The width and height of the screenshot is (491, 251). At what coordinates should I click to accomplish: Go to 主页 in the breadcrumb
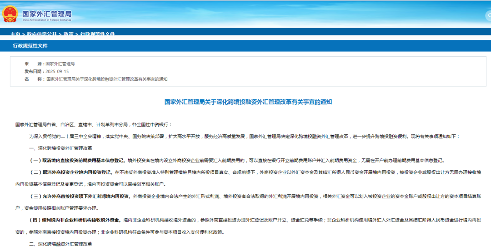point(15,34)
